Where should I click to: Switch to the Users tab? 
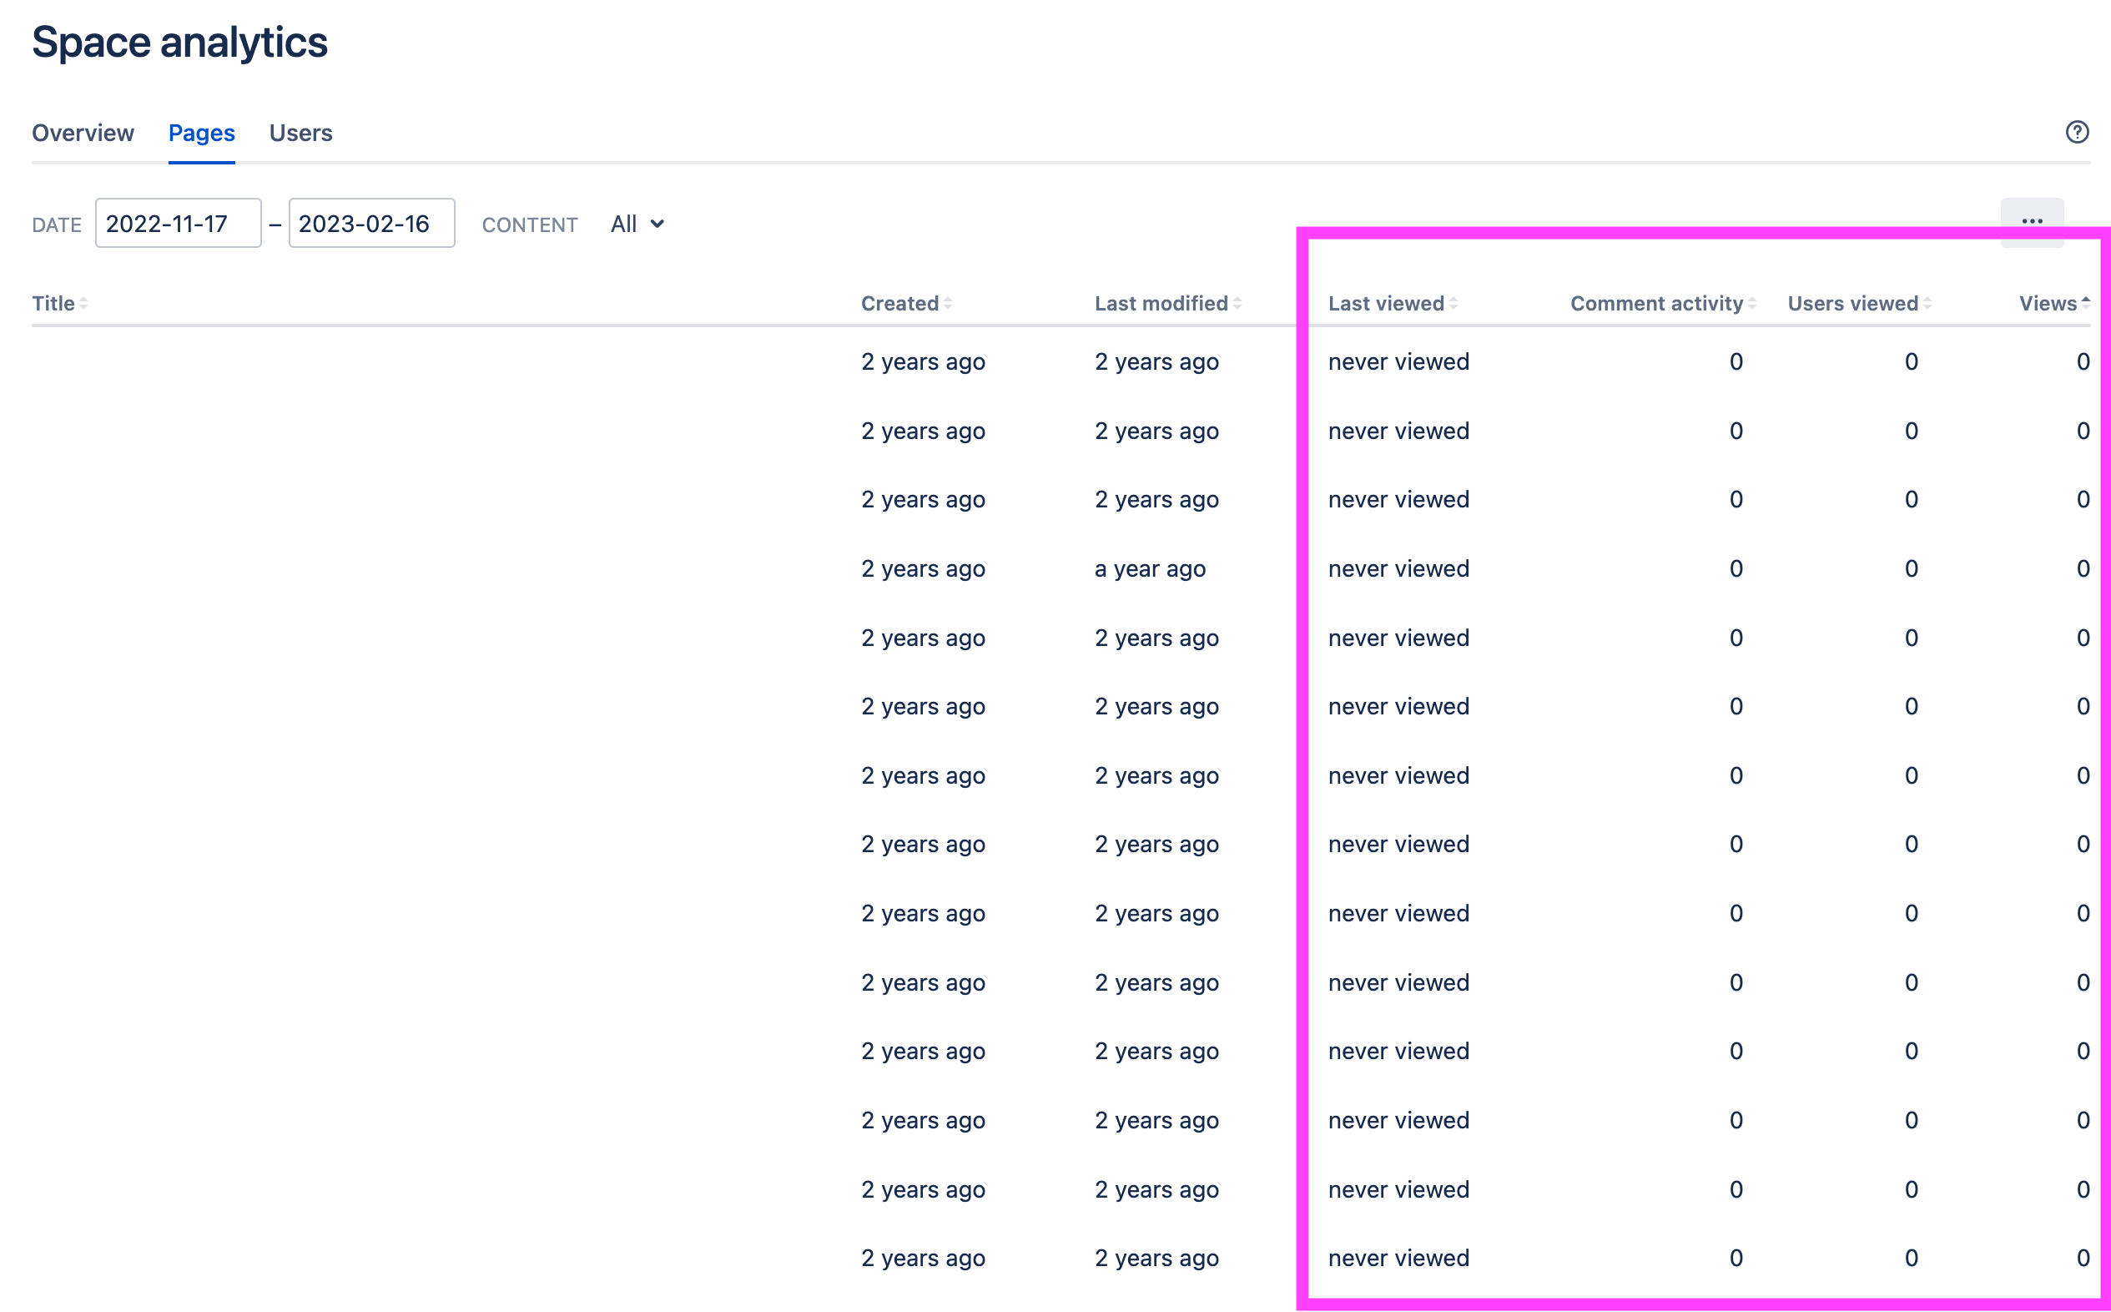(x=300, y=133)
